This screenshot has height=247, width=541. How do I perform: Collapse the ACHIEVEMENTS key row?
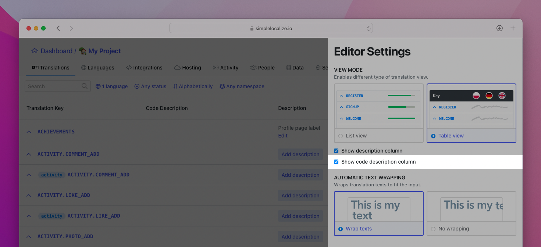click(29, 132)
